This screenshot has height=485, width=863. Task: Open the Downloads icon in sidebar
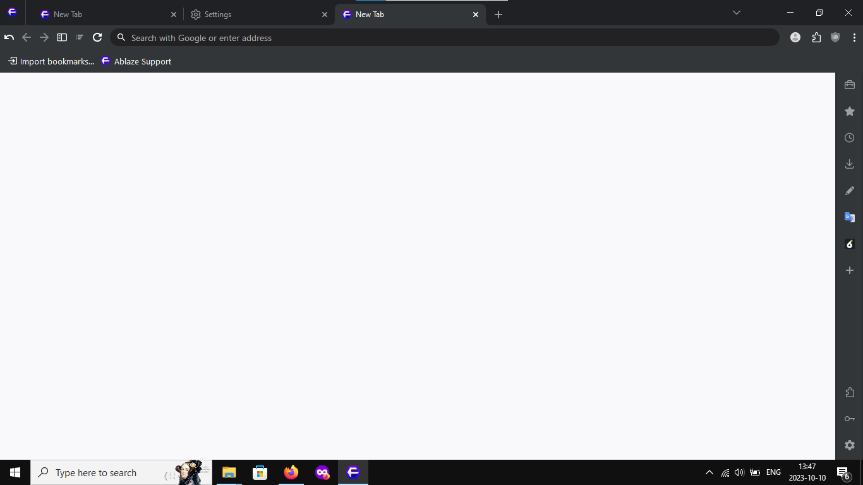tap(850, 164)
